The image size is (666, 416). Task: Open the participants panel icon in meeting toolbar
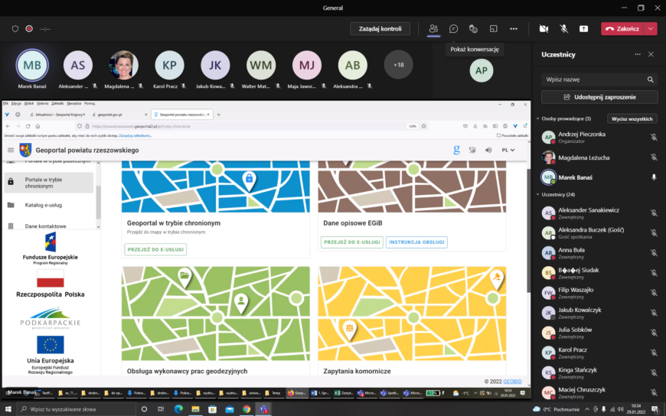click(433, 29)
